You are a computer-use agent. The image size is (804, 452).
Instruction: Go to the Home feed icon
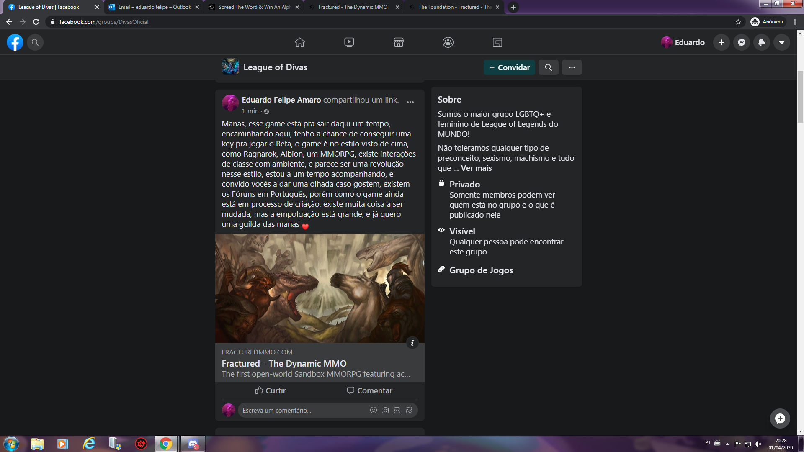300,42
